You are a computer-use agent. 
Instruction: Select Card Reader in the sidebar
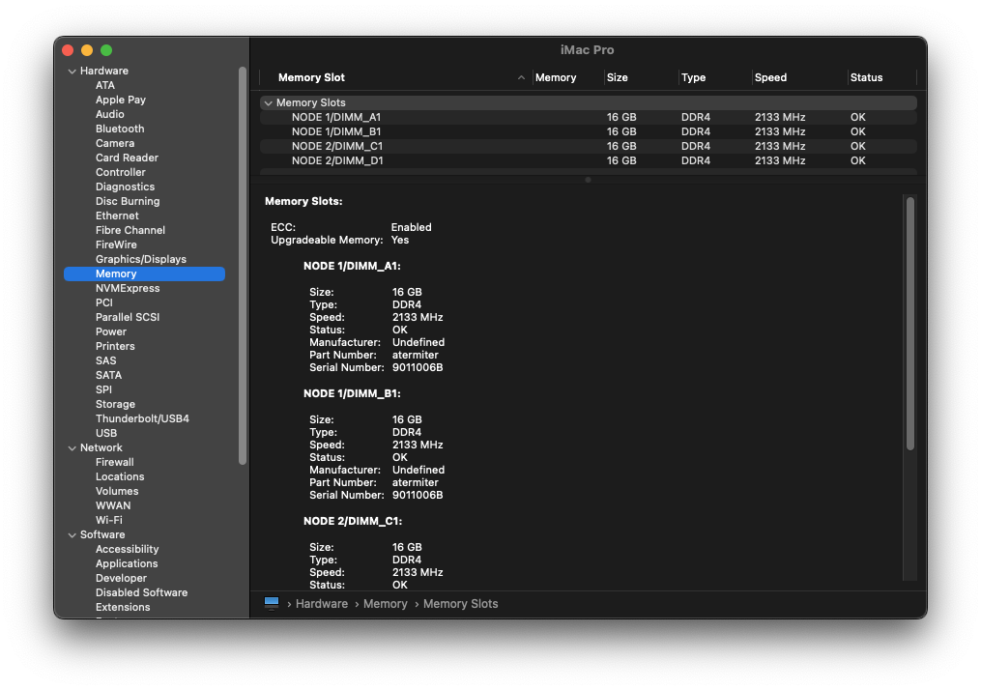point(127,158)
